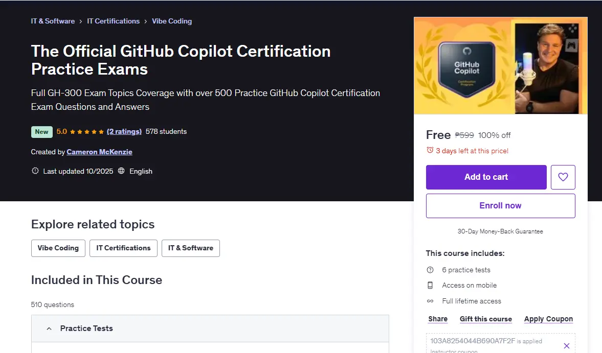The width and height of the screenshot is (602, 353).
Task: Click the course title heading
Action: (181, 60)
